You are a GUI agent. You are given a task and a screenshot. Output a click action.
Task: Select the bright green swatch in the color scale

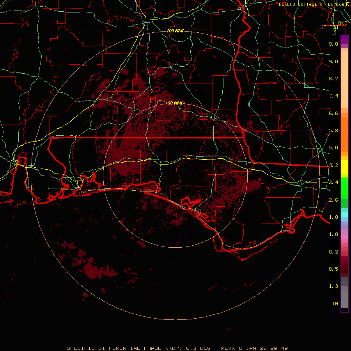344,188
